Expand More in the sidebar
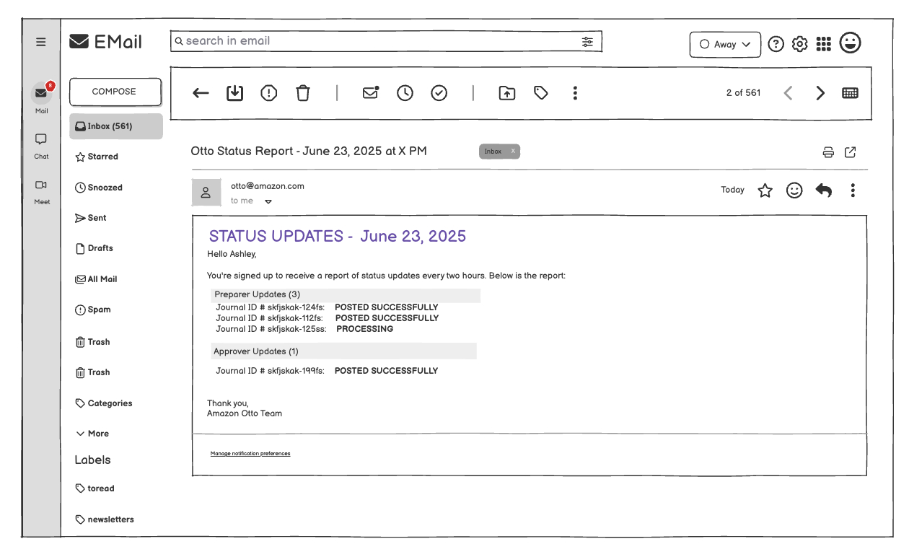The height and width of the screenshot is (557, 909). [x=92, y=434]
